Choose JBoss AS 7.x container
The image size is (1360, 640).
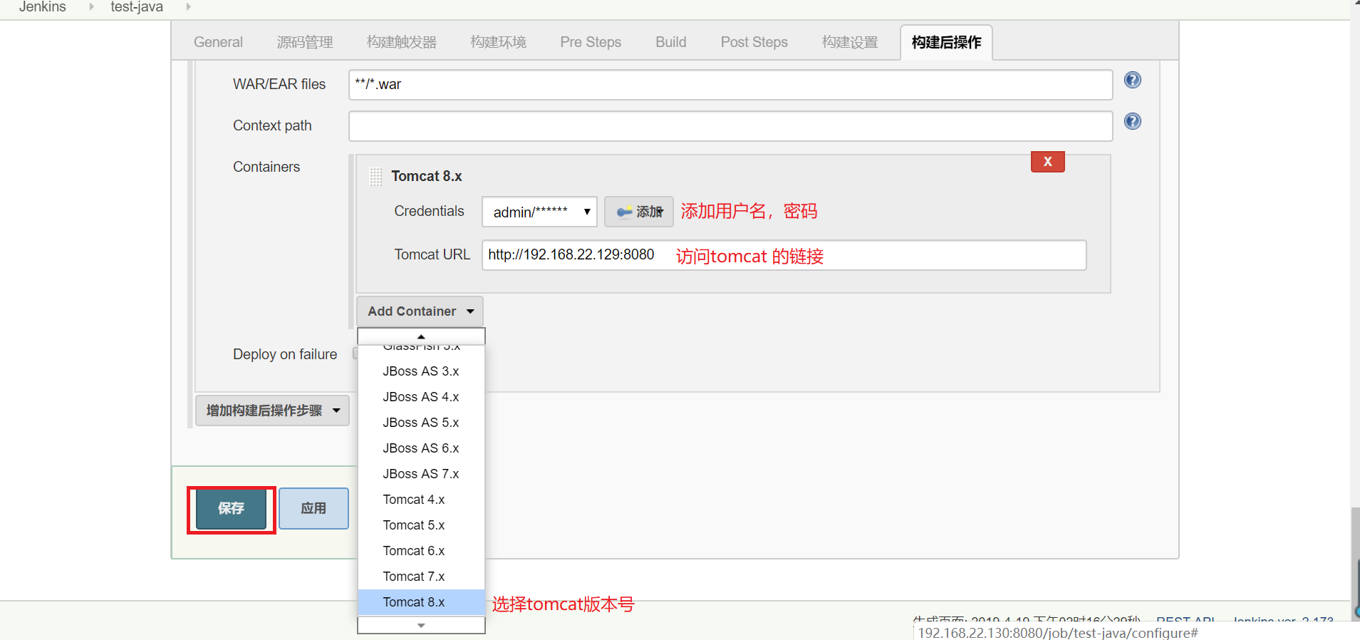coord(421,474)
